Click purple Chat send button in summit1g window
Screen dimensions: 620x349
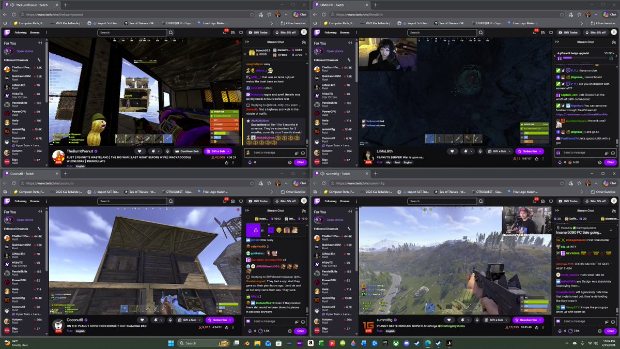[x=610, y=331]
